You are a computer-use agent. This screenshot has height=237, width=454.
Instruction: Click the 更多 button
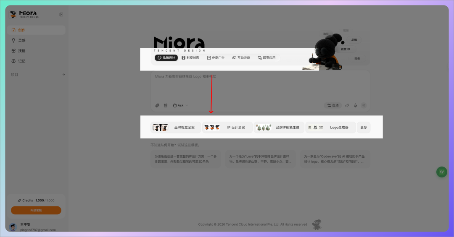coord(364,128)
